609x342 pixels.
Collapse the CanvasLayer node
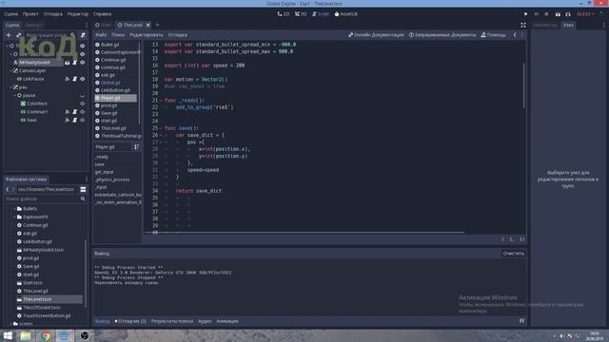(x=10, y=70)
